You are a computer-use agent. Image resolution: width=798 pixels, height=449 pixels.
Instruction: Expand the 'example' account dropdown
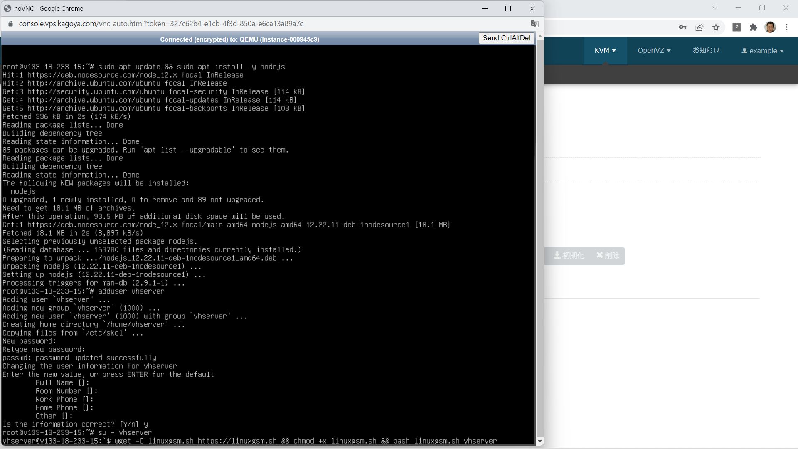click(x=762, y=51)
